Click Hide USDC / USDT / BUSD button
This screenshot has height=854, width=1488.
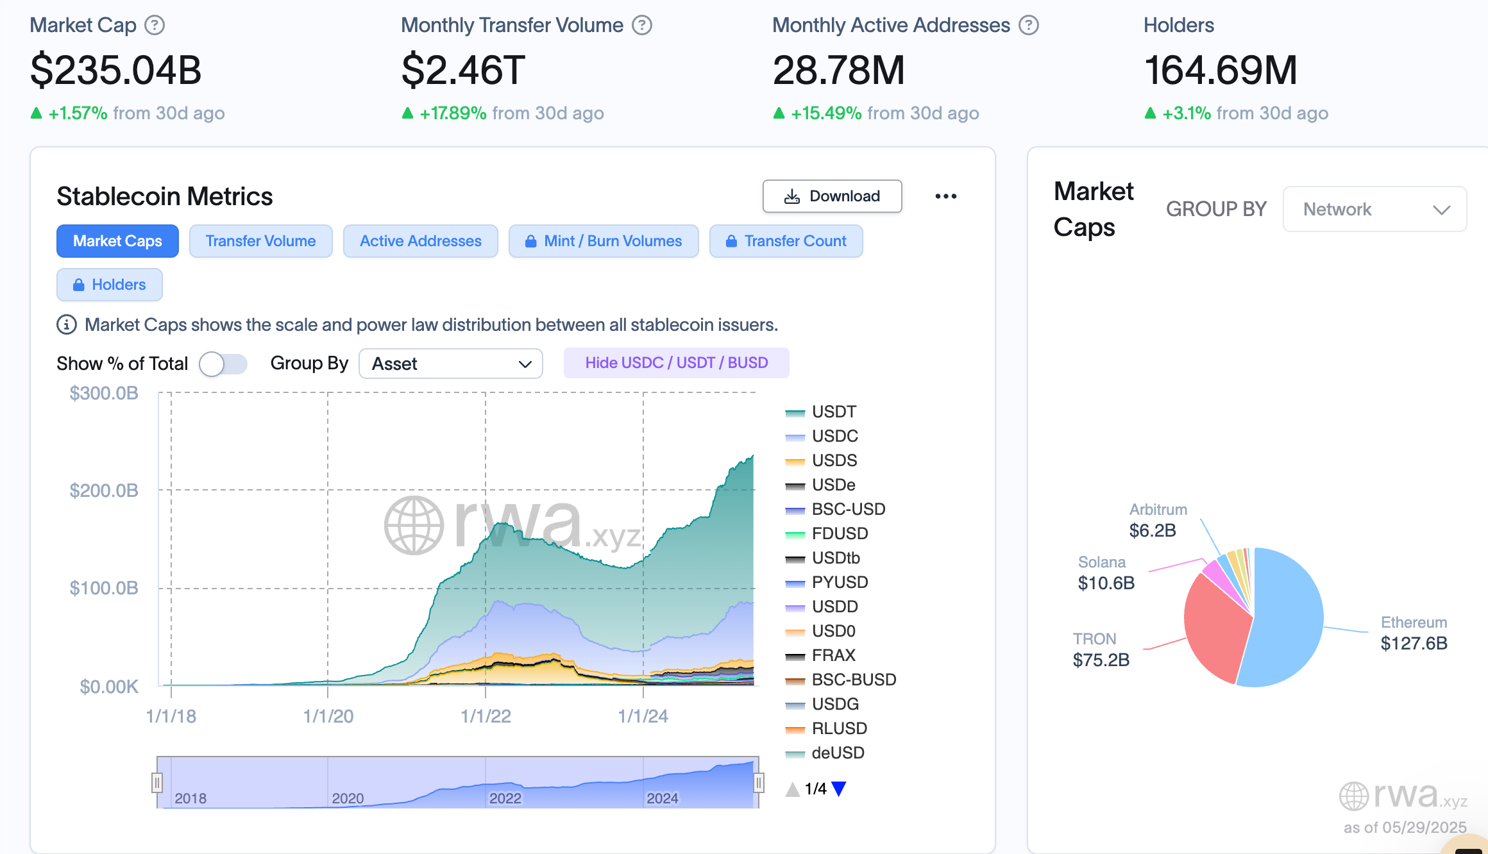(x=676, y=363)
